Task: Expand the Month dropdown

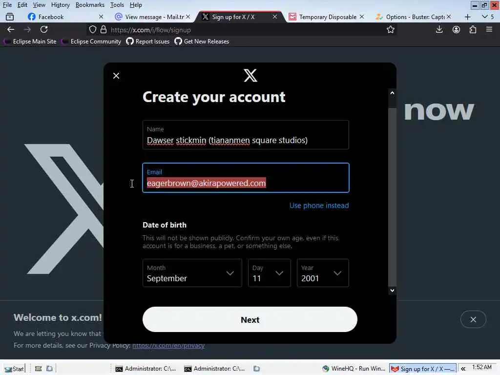Action: [192, 273]
